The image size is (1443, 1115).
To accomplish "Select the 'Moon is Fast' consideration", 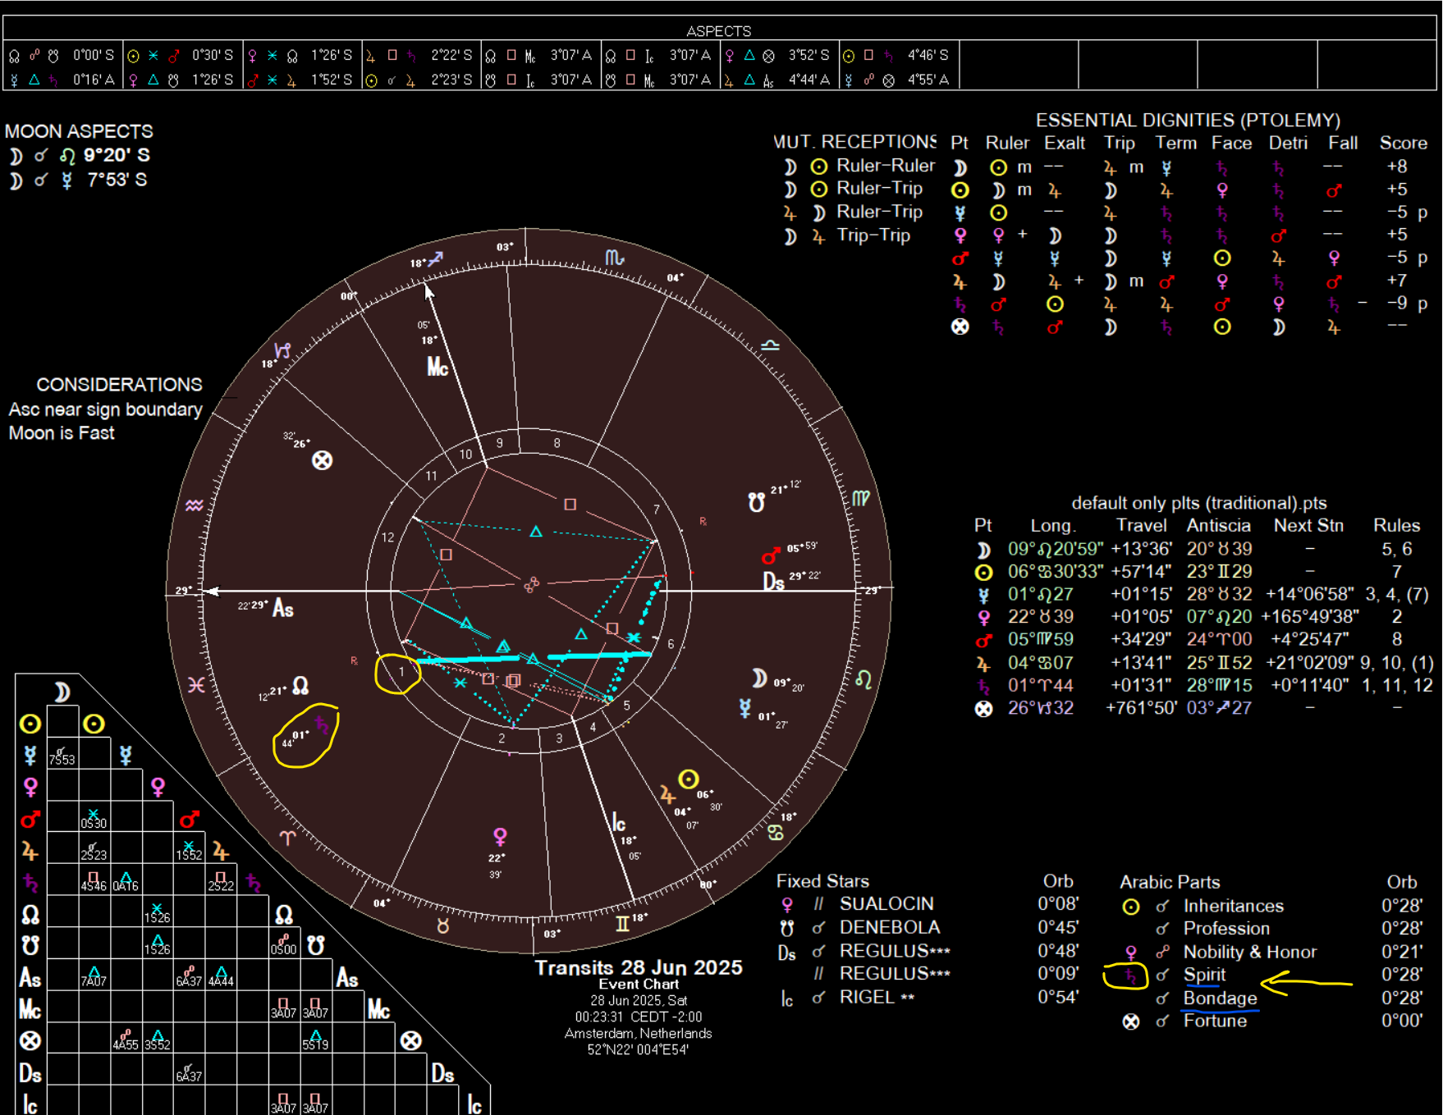I will coord(62,433).
